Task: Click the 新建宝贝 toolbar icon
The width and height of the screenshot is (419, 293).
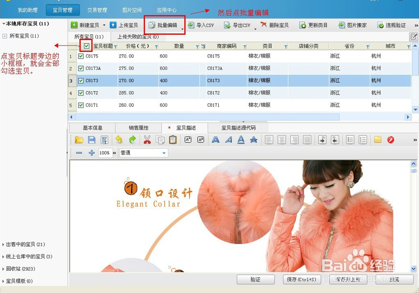Action: click(x=74, y=25)
